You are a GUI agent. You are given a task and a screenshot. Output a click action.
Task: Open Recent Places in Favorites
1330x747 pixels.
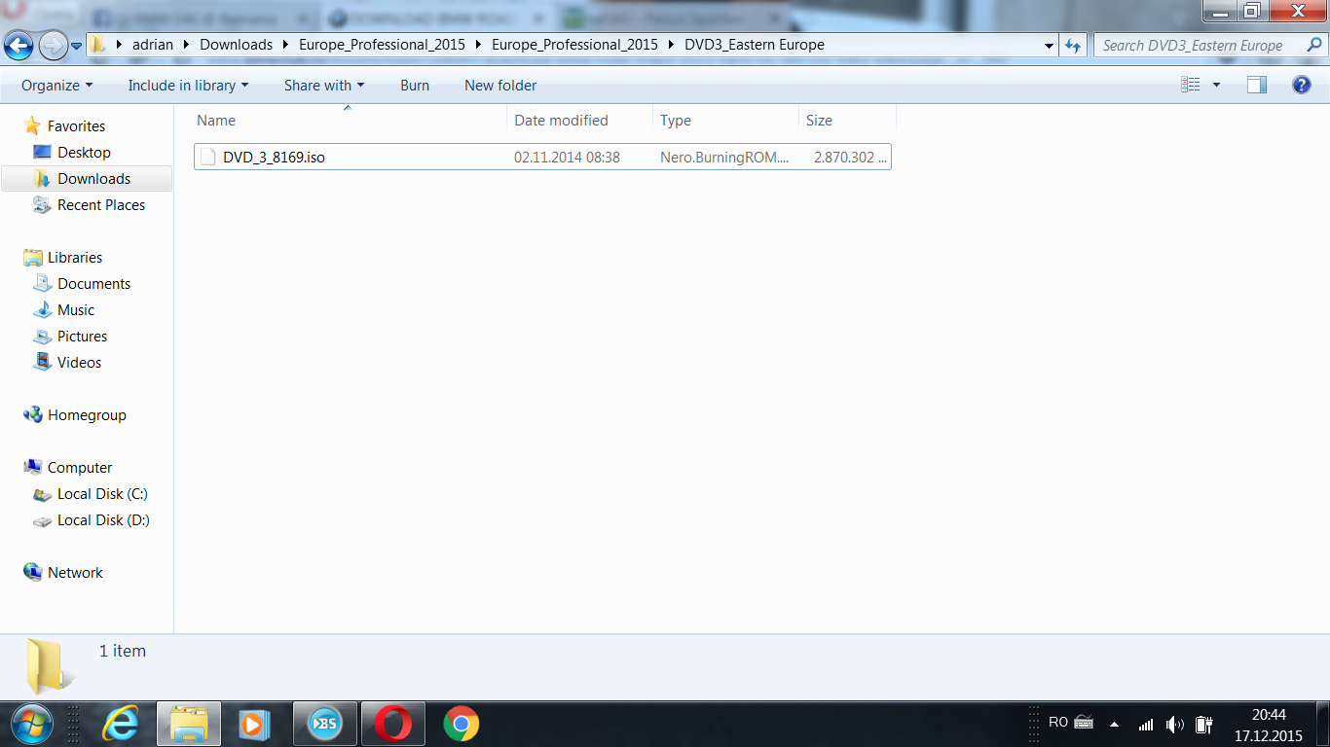pyautogui.click(x=101, y=205)
